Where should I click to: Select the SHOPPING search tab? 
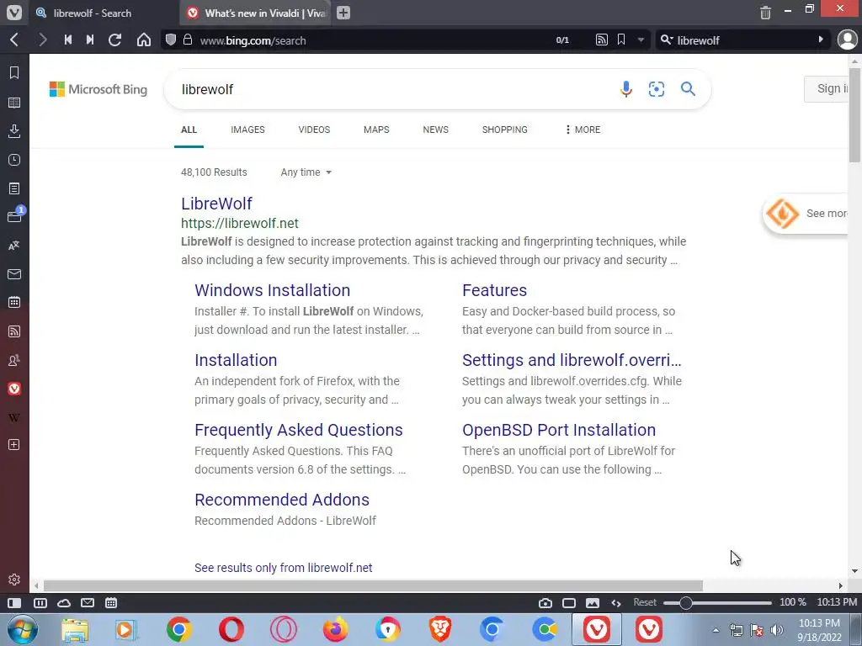pyautogui.click(x=505, y=130)
